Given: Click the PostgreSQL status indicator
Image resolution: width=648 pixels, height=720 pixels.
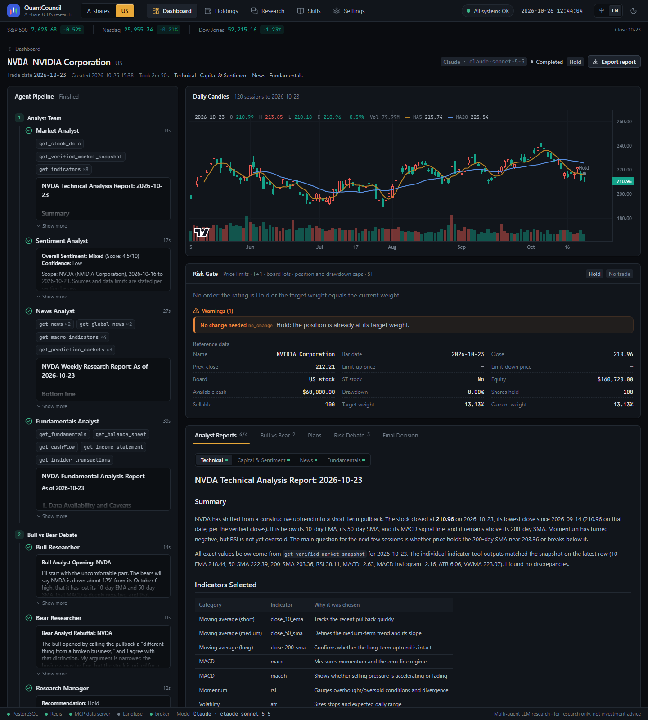Looking at the screenshot, I should click(22, 714).
